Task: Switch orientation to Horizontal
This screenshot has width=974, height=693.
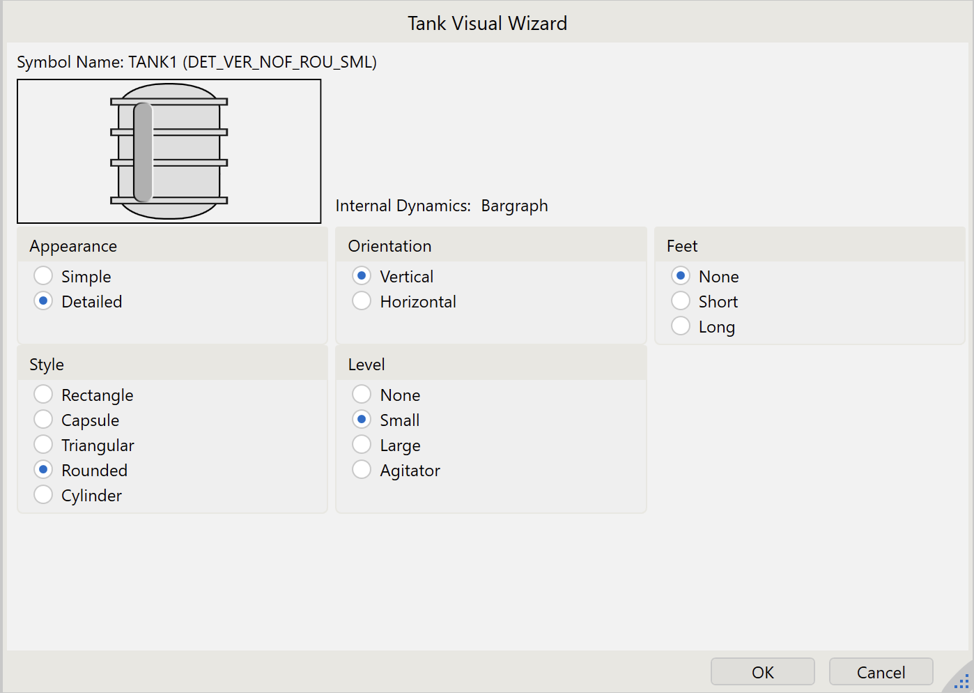Action: (362, 301)
